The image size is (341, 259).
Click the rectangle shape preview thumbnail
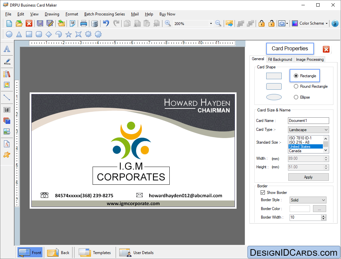pyautogui.click(x=274, y=76)
